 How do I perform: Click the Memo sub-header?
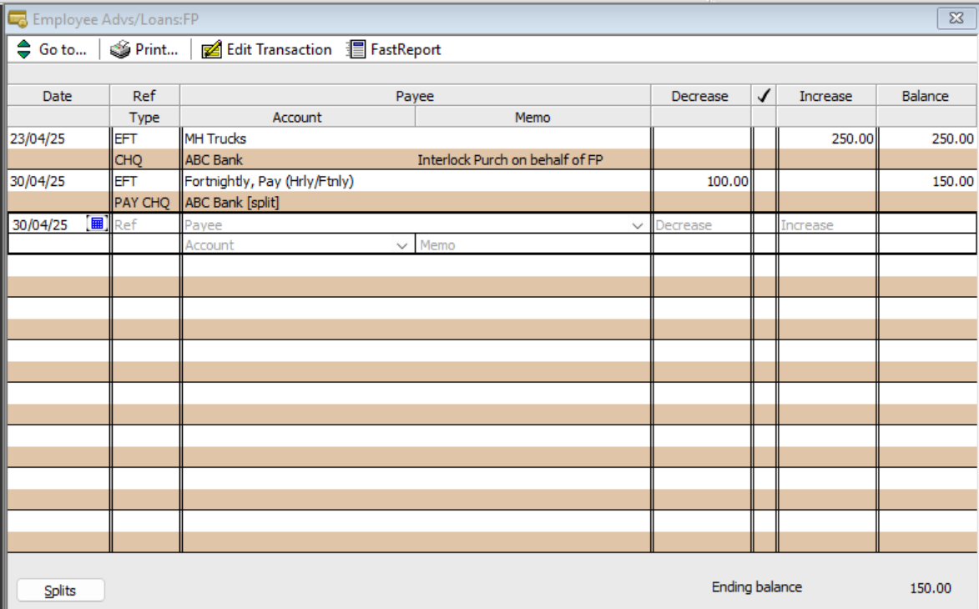coord(532,118)
